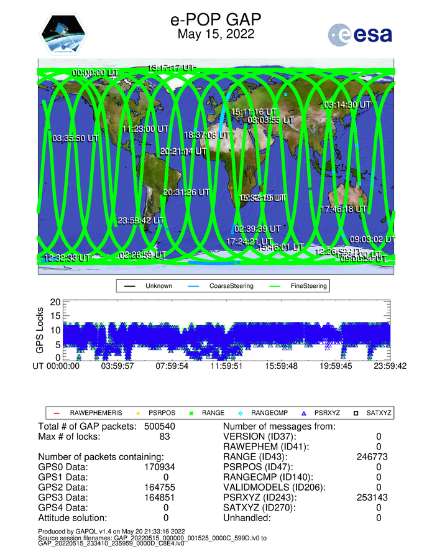Image resolution: width=432 pixels, height=559 pixels.
Task: Click the blue PSRXYZ triangle marker
Action: point(303,412)
